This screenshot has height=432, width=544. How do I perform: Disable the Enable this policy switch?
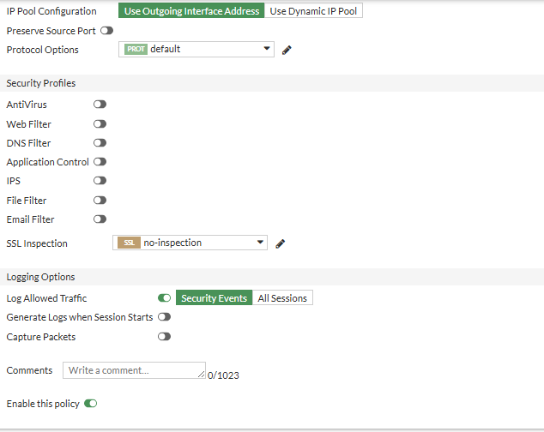90,403
